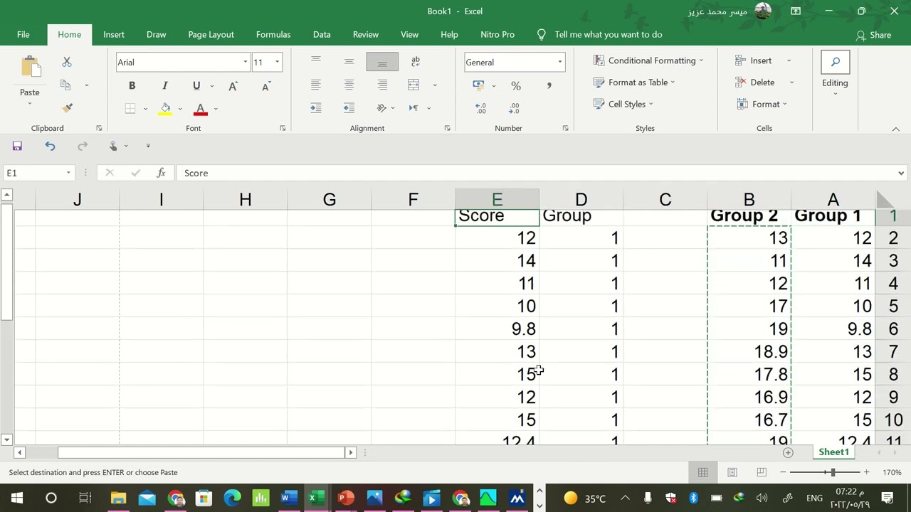
Task: Open the Font dialog launcher
Action: pyautogui.click(x=283, y=128)
